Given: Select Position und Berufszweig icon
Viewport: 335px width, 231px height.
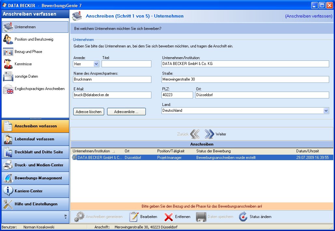Looking at the screenshot, I should 8,39.
